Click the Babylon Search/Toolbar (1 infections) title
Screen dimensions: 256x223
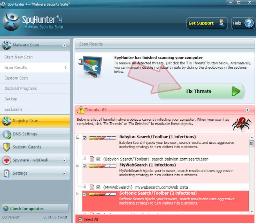tap(158, 137)
